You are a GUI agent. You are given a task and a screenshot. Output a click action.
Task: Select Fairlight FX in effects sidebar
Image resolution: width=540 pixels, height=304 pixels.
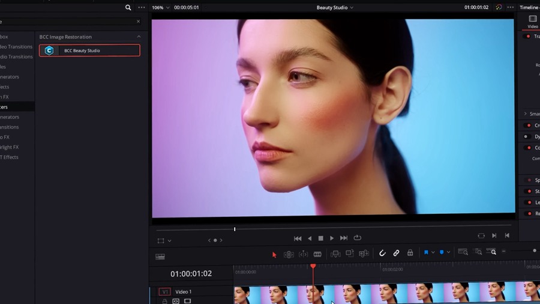[x=9, y=147]
